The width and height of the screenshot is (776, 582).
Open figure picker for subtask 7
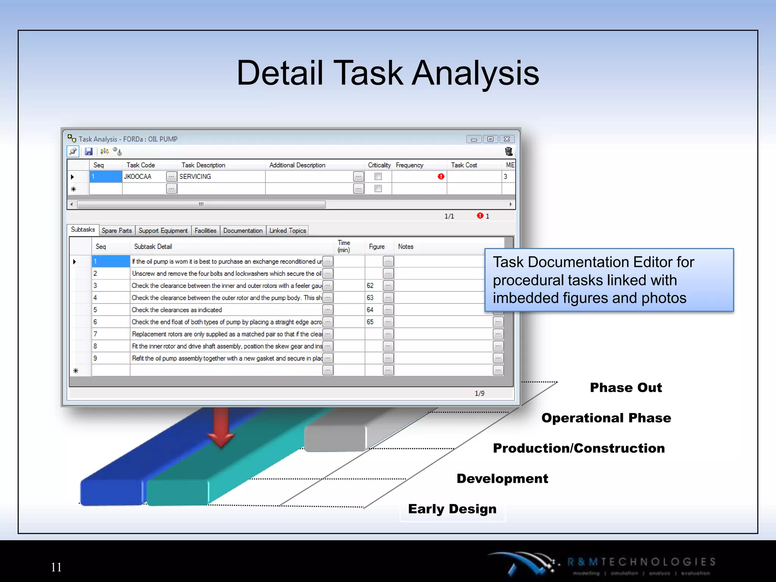tap(388, 334)
